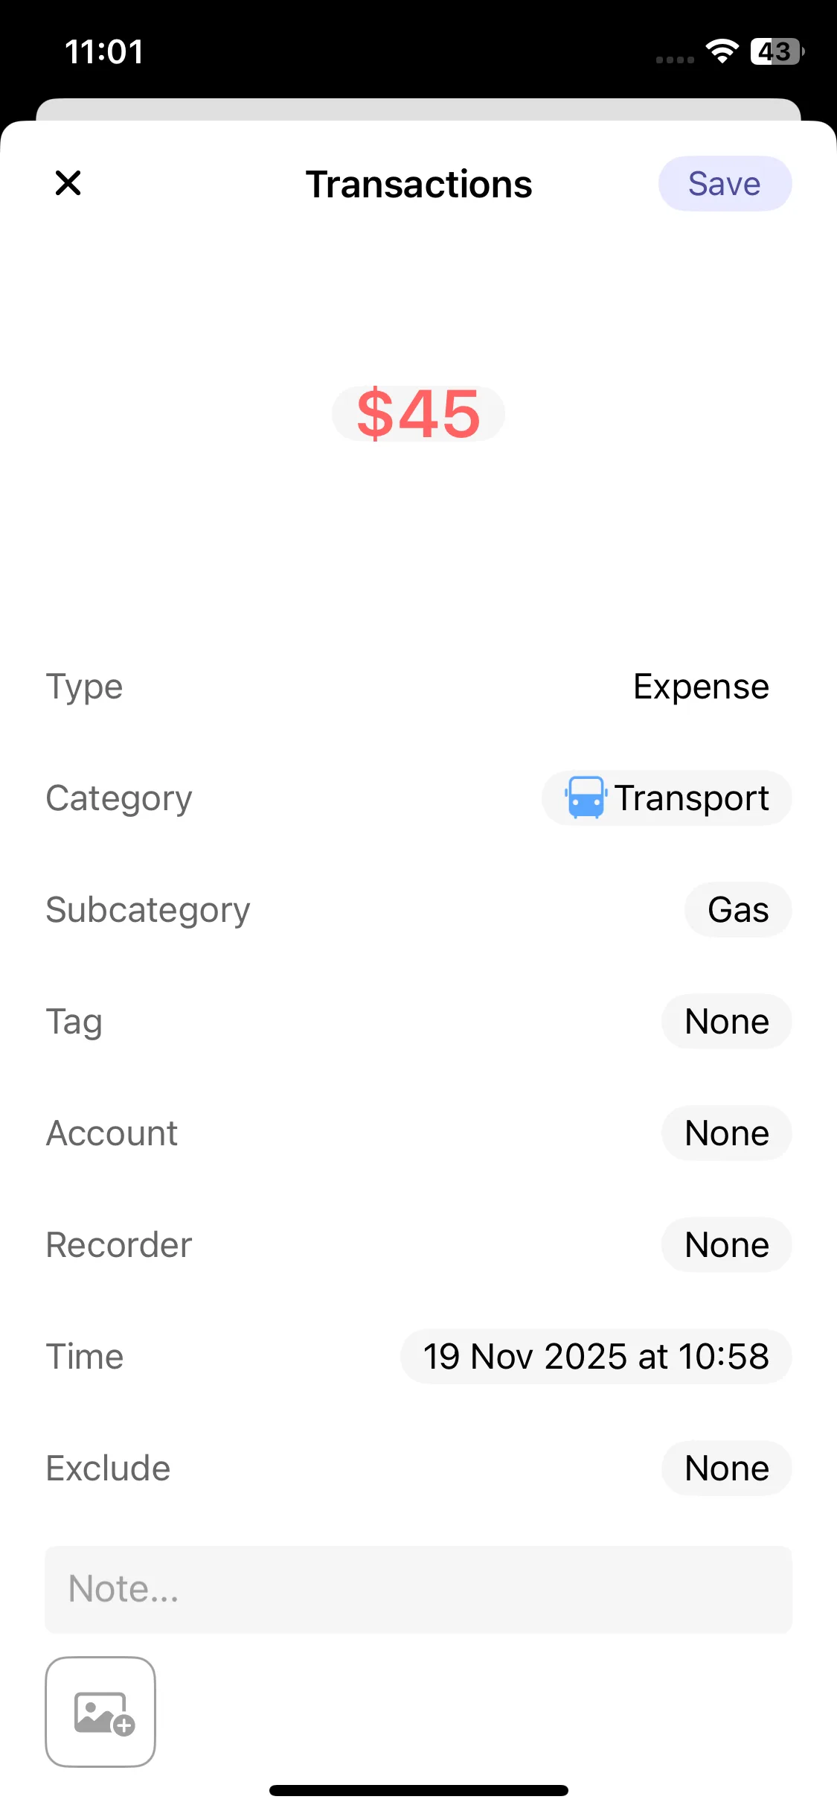Tap the blue bus category icon
Viewport: 837px width, 1814px height.
pyautogui.click(x=586, y=798)
